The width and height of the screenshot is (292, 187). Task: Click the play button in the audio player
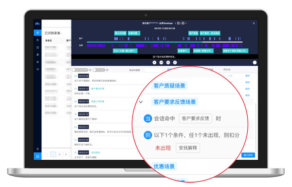(154, 63)
